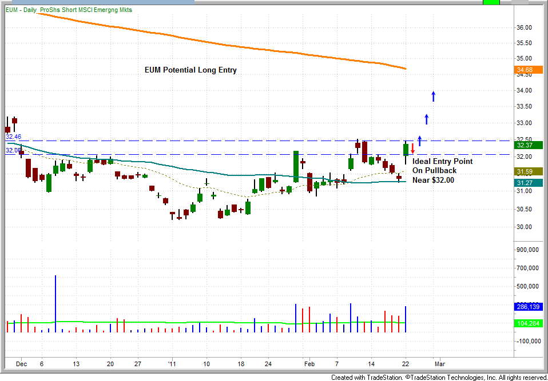Click the 35.00 price axis label
The height and width of the screenshot is (381, 548).
(x=525, y=59)
